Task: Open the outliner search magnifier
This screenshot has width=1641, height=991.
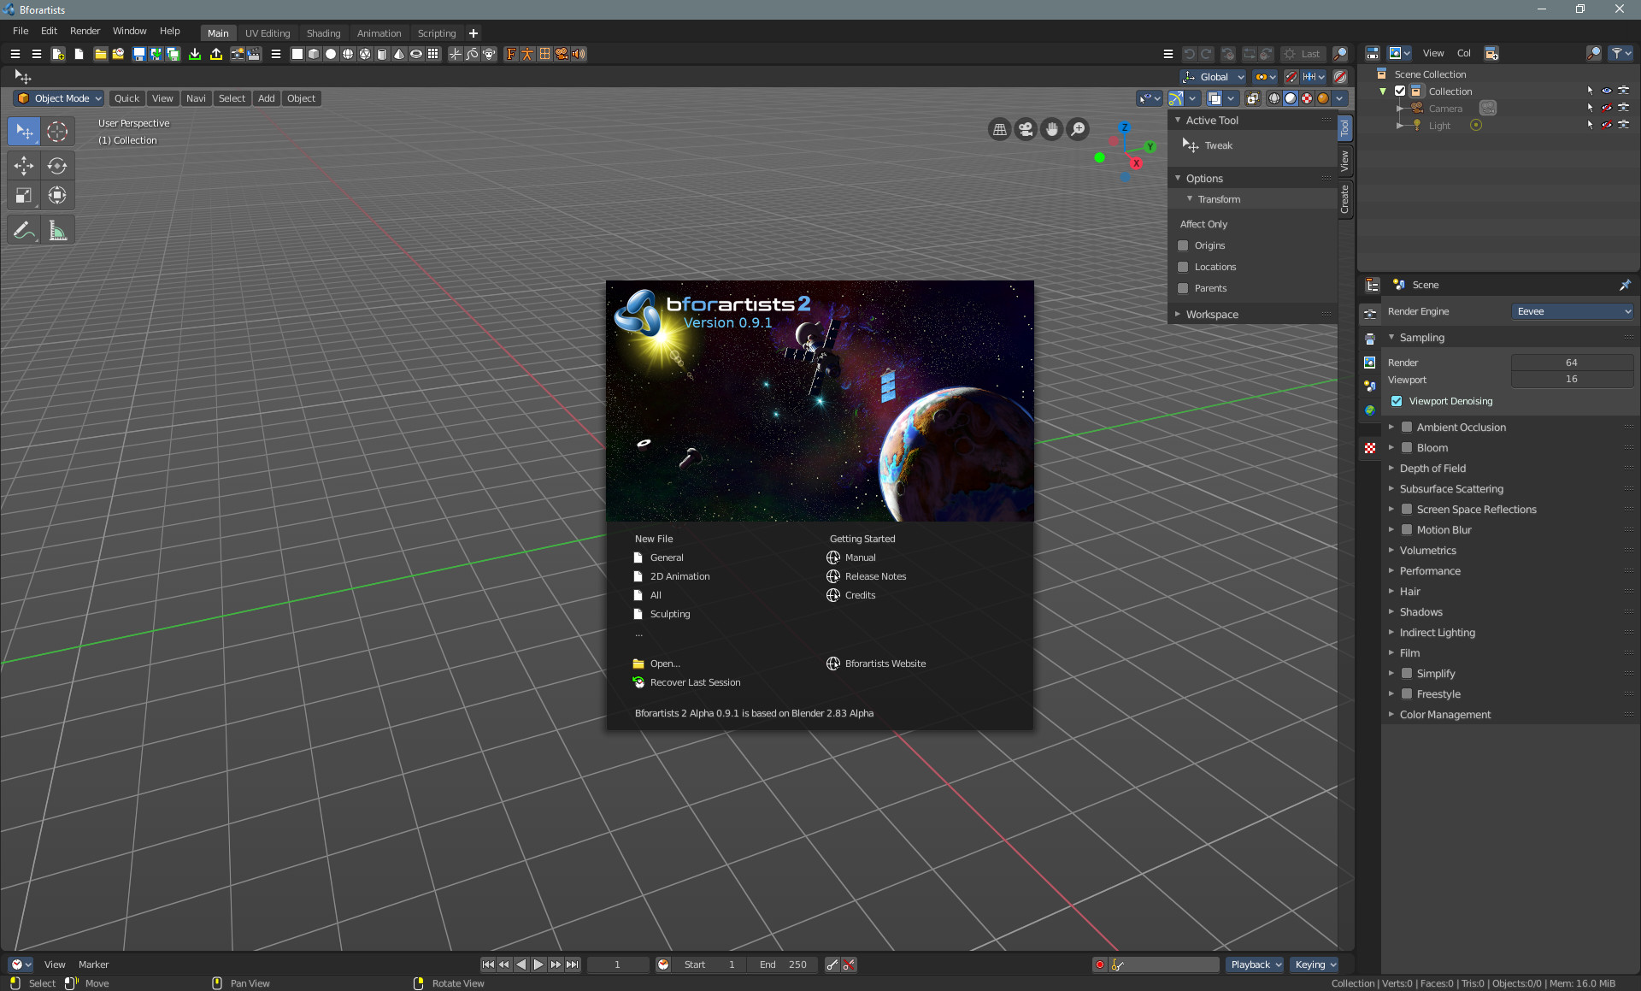Action: (1593, 53)
